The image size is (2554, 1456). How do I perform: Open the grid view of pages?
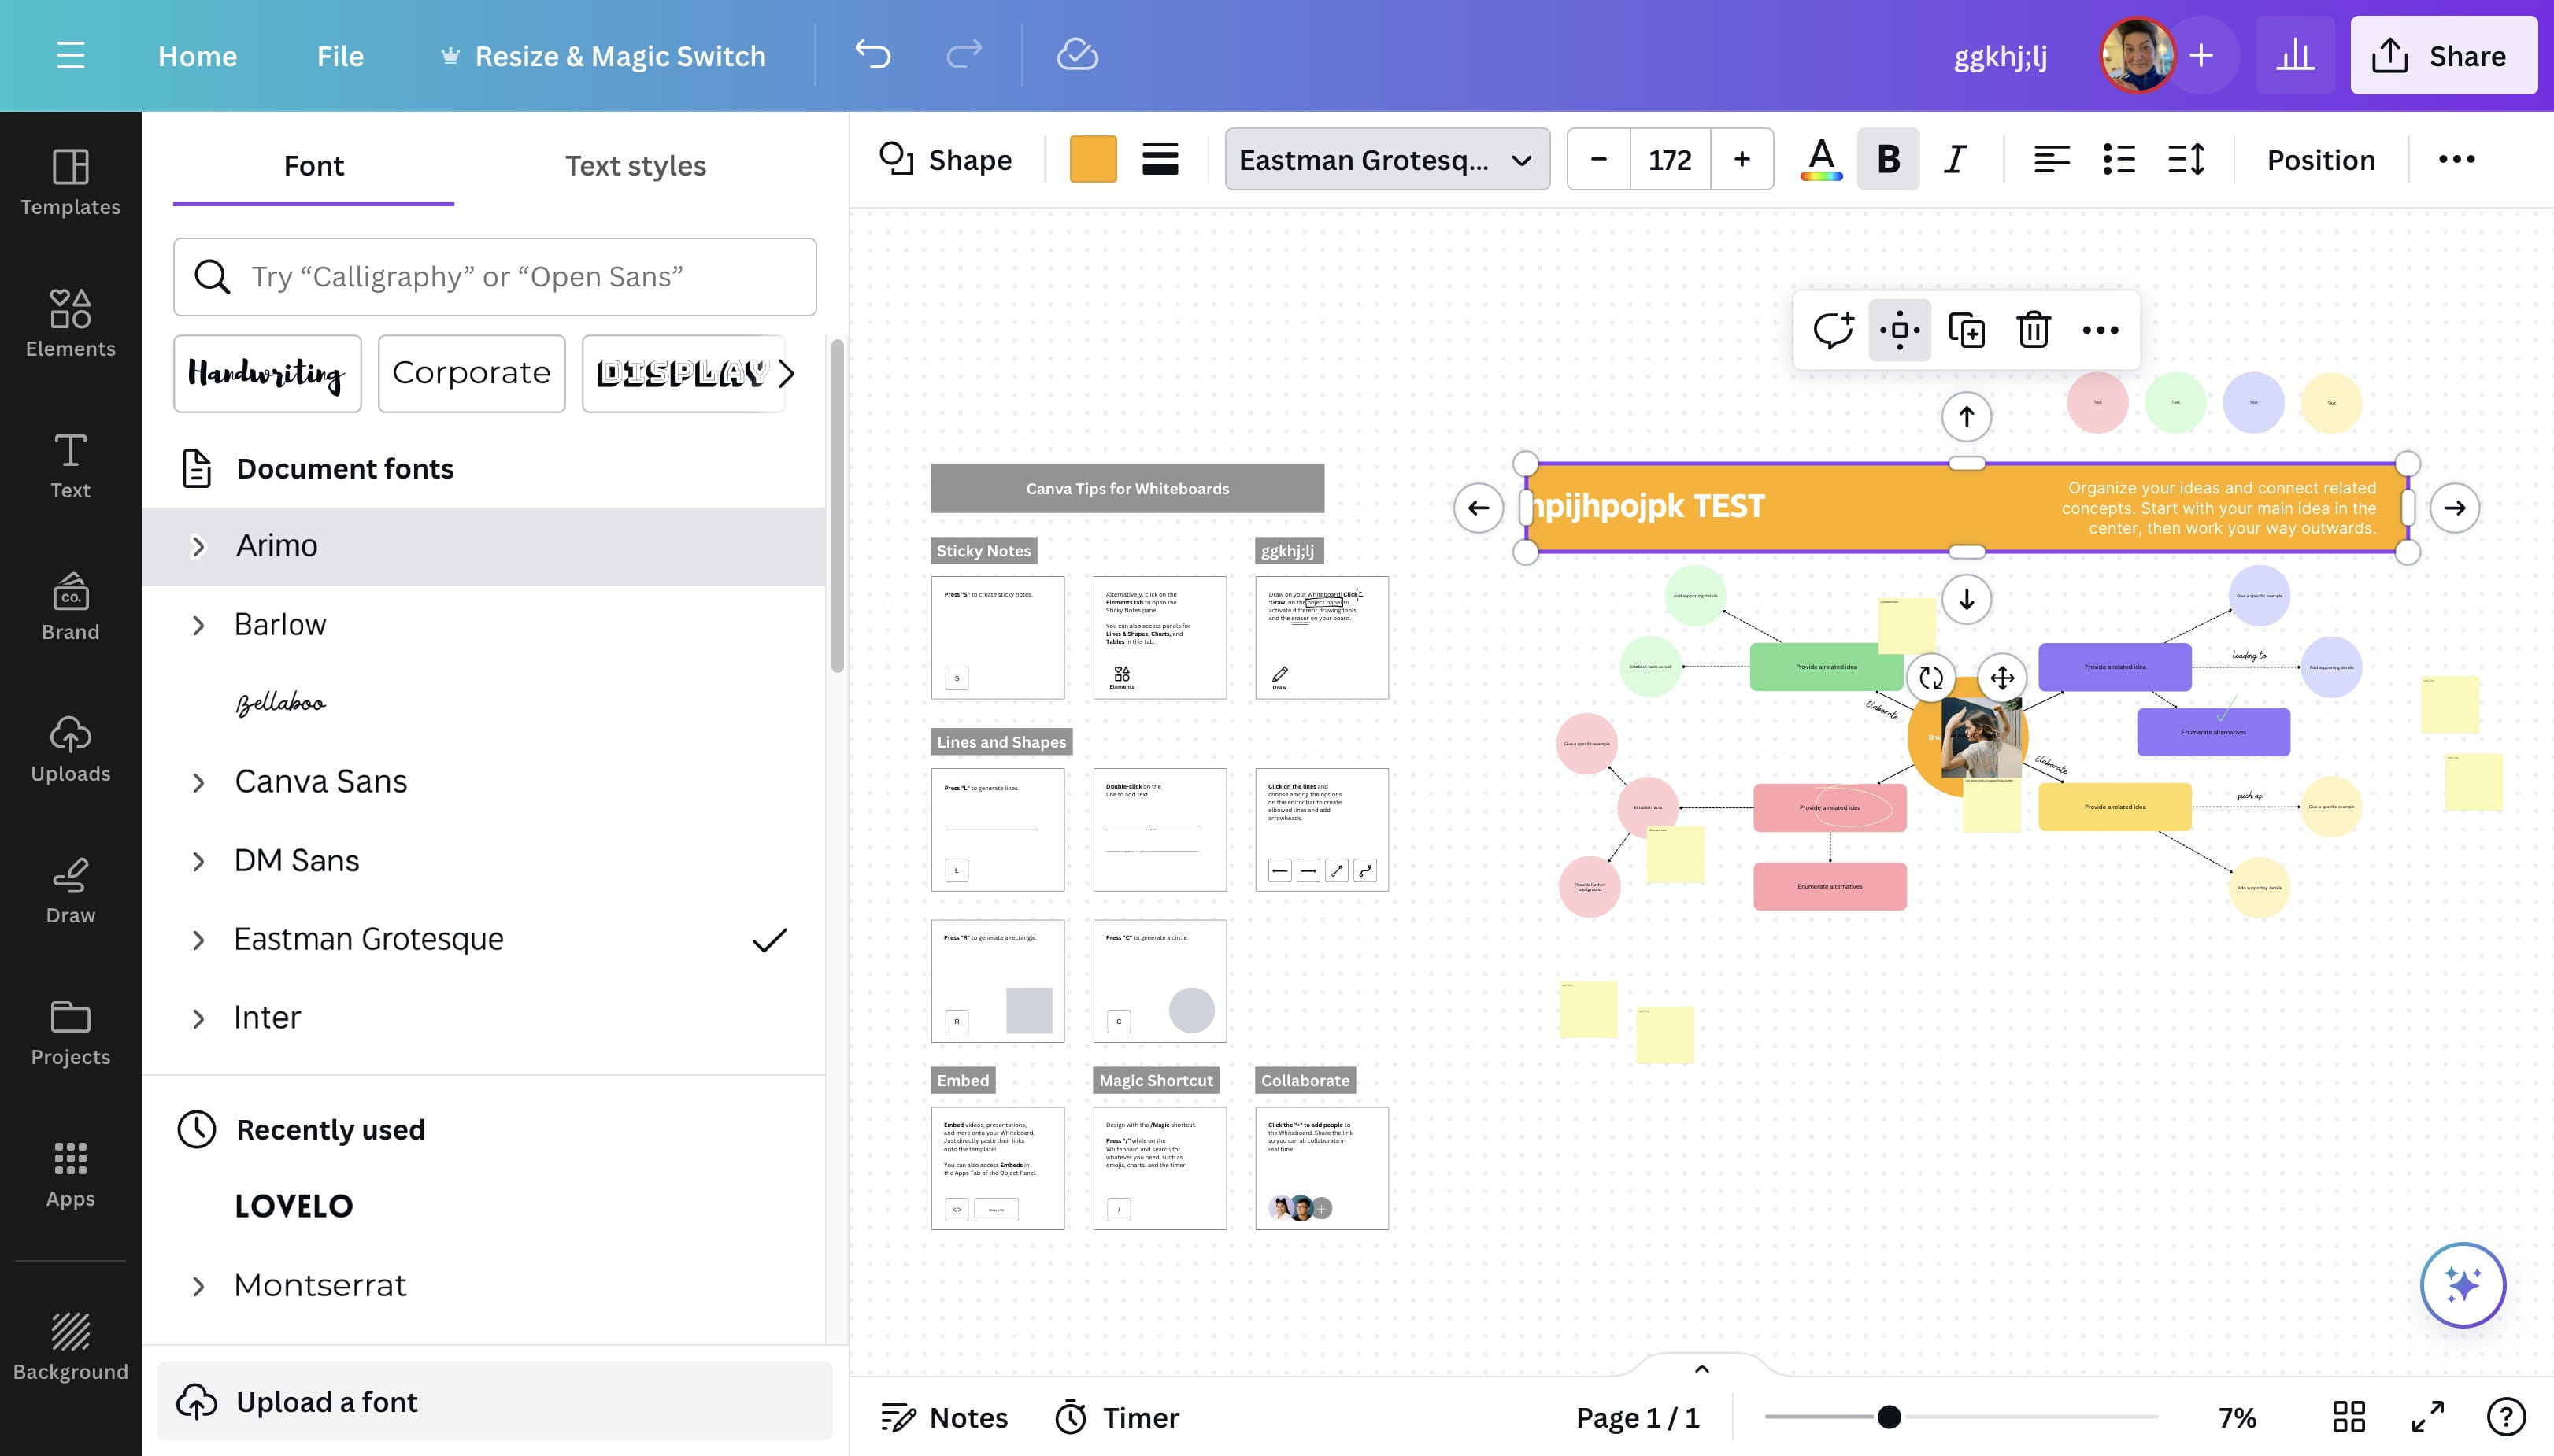pyautogui.click(x=2348, y=1417)
